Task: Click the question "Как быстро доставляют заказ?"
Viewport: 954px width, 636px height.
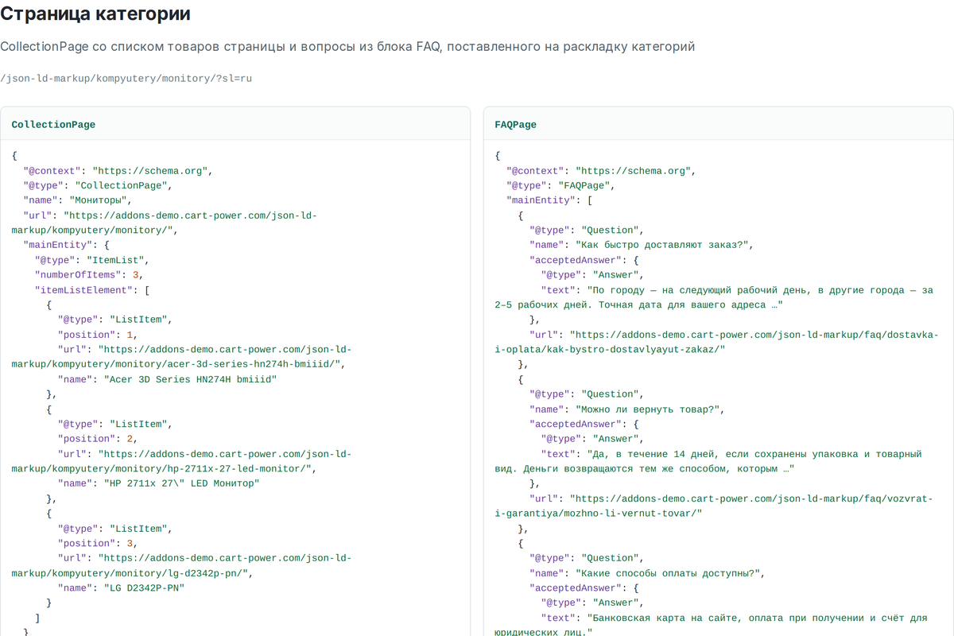Action: click(x=661, y=245)
